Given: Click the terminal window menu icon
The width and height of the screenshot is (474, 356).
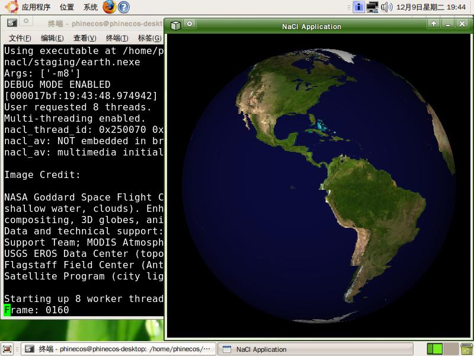Looking at the screenshot, I should click(12, 23).
